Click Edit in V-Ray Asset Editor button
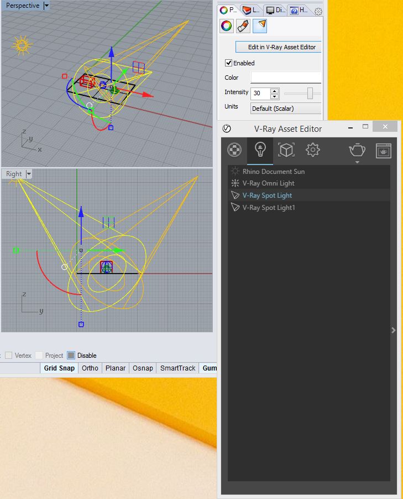 (x=278, y=47)
